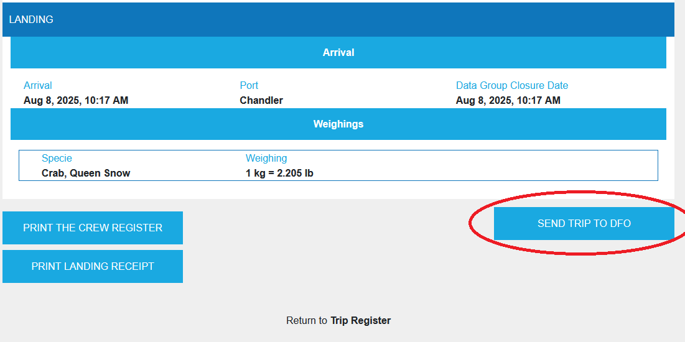Viewport: 685px width, 342px height.
Task: Click the Port field label
Action: pyautogui.click(x=249, y=86)
